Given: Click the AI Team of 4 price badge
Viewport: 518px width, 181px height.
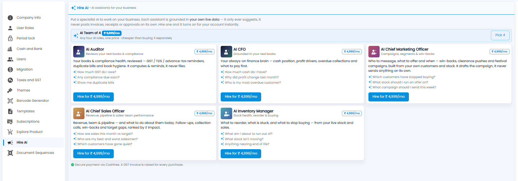Looking at the screenshot, I should 112,33.
